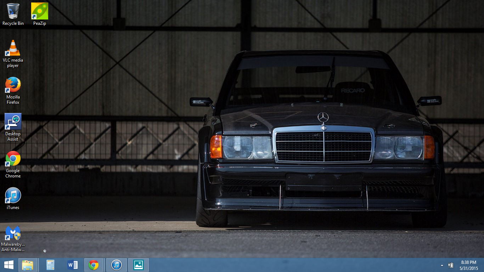484x272 pixels.
Task: Select the VLC media player shortcut
Action: pos(13,53)
